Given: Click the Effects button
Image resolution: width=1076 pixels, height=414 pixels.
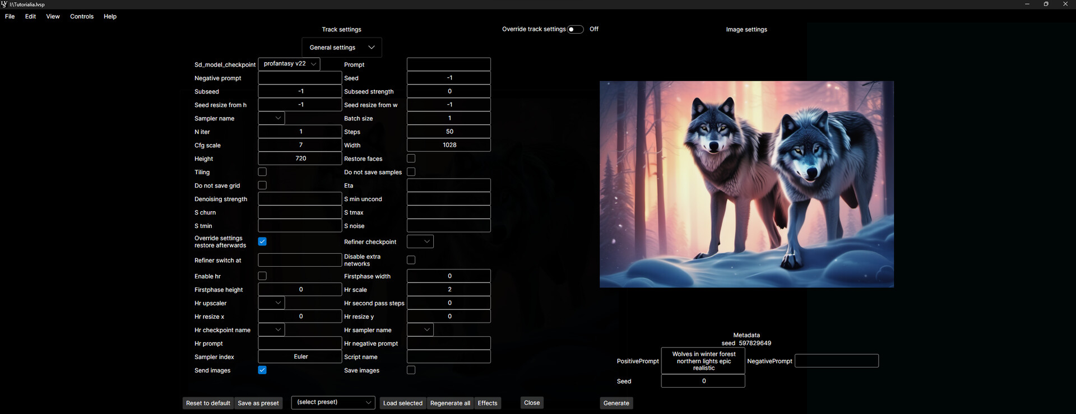Looking at the screenshot, I should pyautogui.click(x=487, y=403).
